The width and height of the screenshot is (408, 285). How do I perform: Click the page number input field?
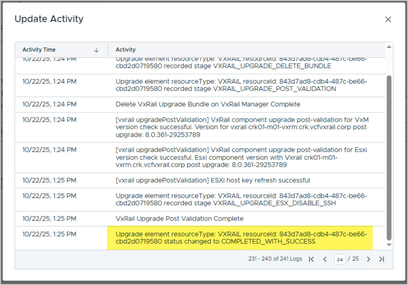coord(340,259)
